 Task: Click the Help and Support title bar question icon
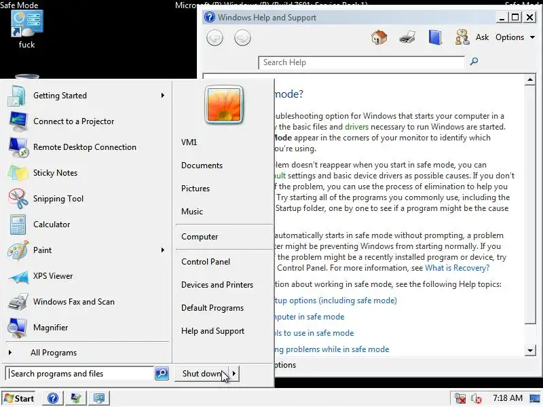210,17
